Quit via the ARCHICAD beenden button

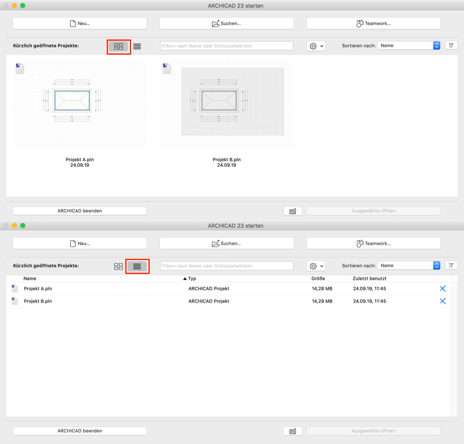[x=79, y=210]
